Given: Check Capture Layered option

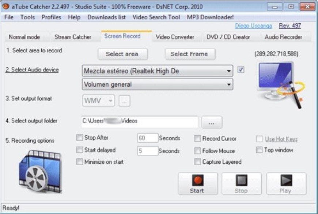Looking at the screenshot, I should (x=197, y=162).
